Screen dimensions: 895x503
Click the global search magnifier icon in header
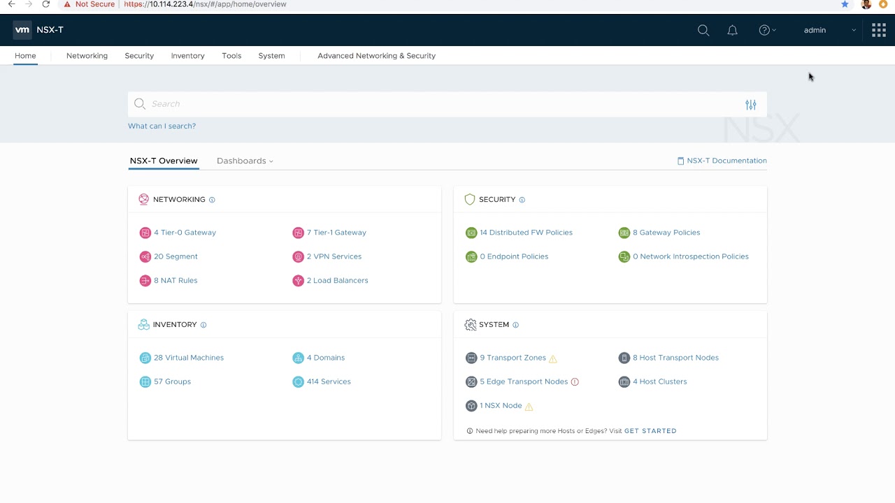point(703,30)
